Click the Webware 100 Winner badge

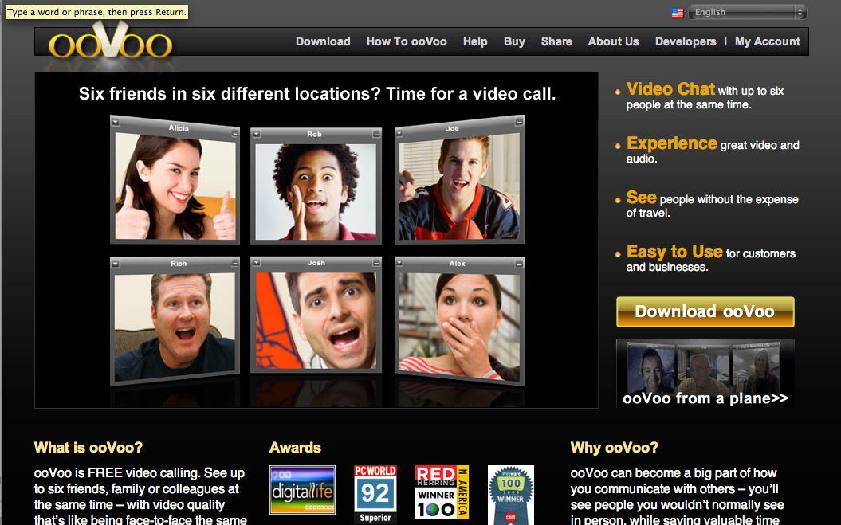click(x=511, y=495)
